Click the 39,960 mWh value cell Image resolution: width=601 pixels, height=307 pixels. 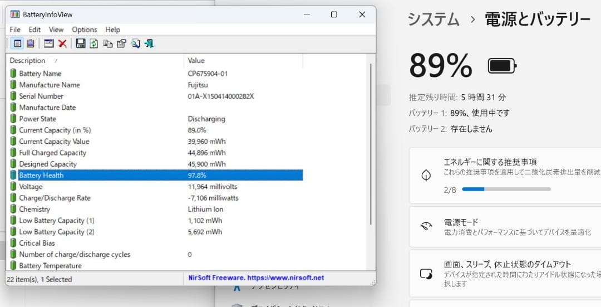[206, 142]
